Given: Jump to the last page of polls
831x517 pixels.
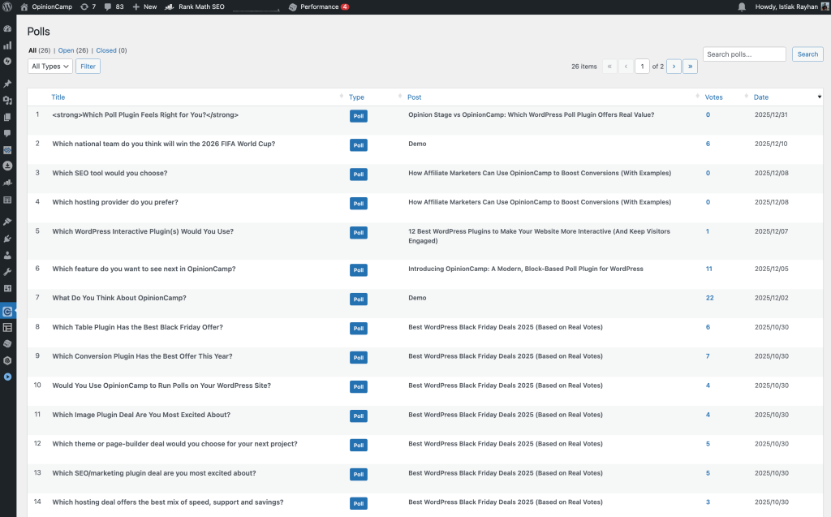Looking at the screenshot, I should pos(690,67).
